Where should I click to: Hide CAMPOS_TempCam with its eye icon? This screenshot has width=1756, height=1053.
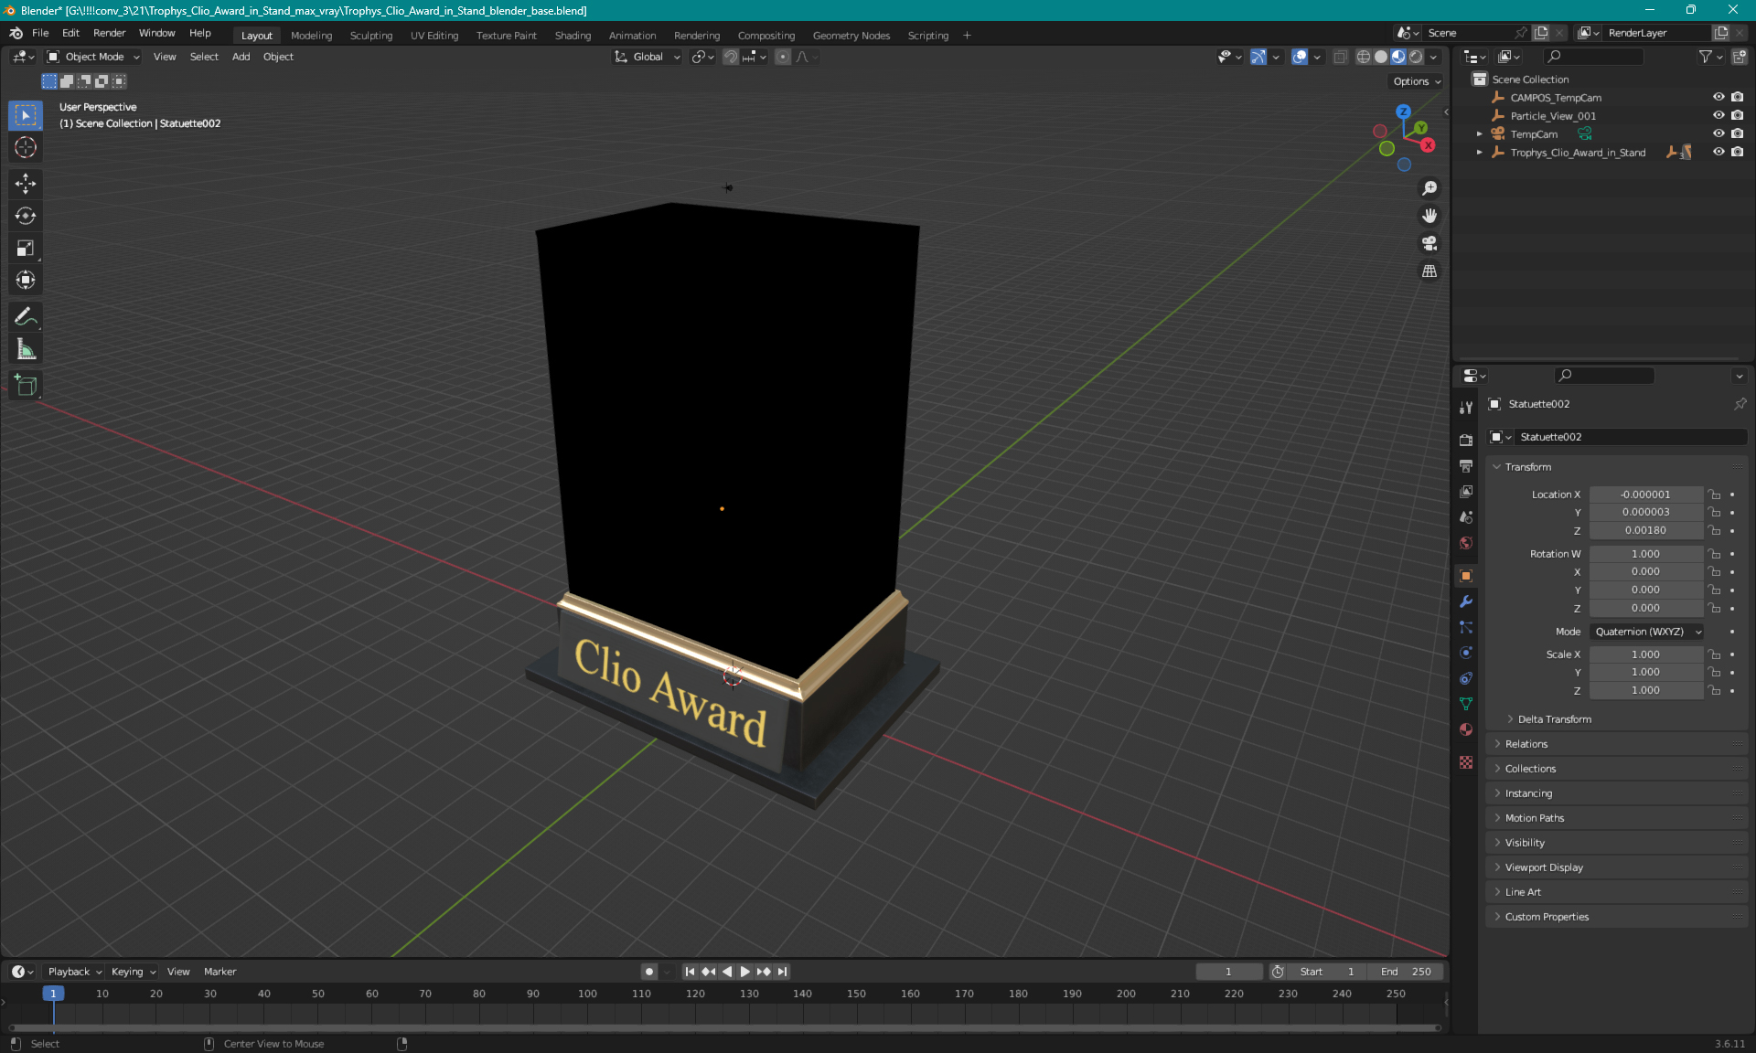point(1719,97)
